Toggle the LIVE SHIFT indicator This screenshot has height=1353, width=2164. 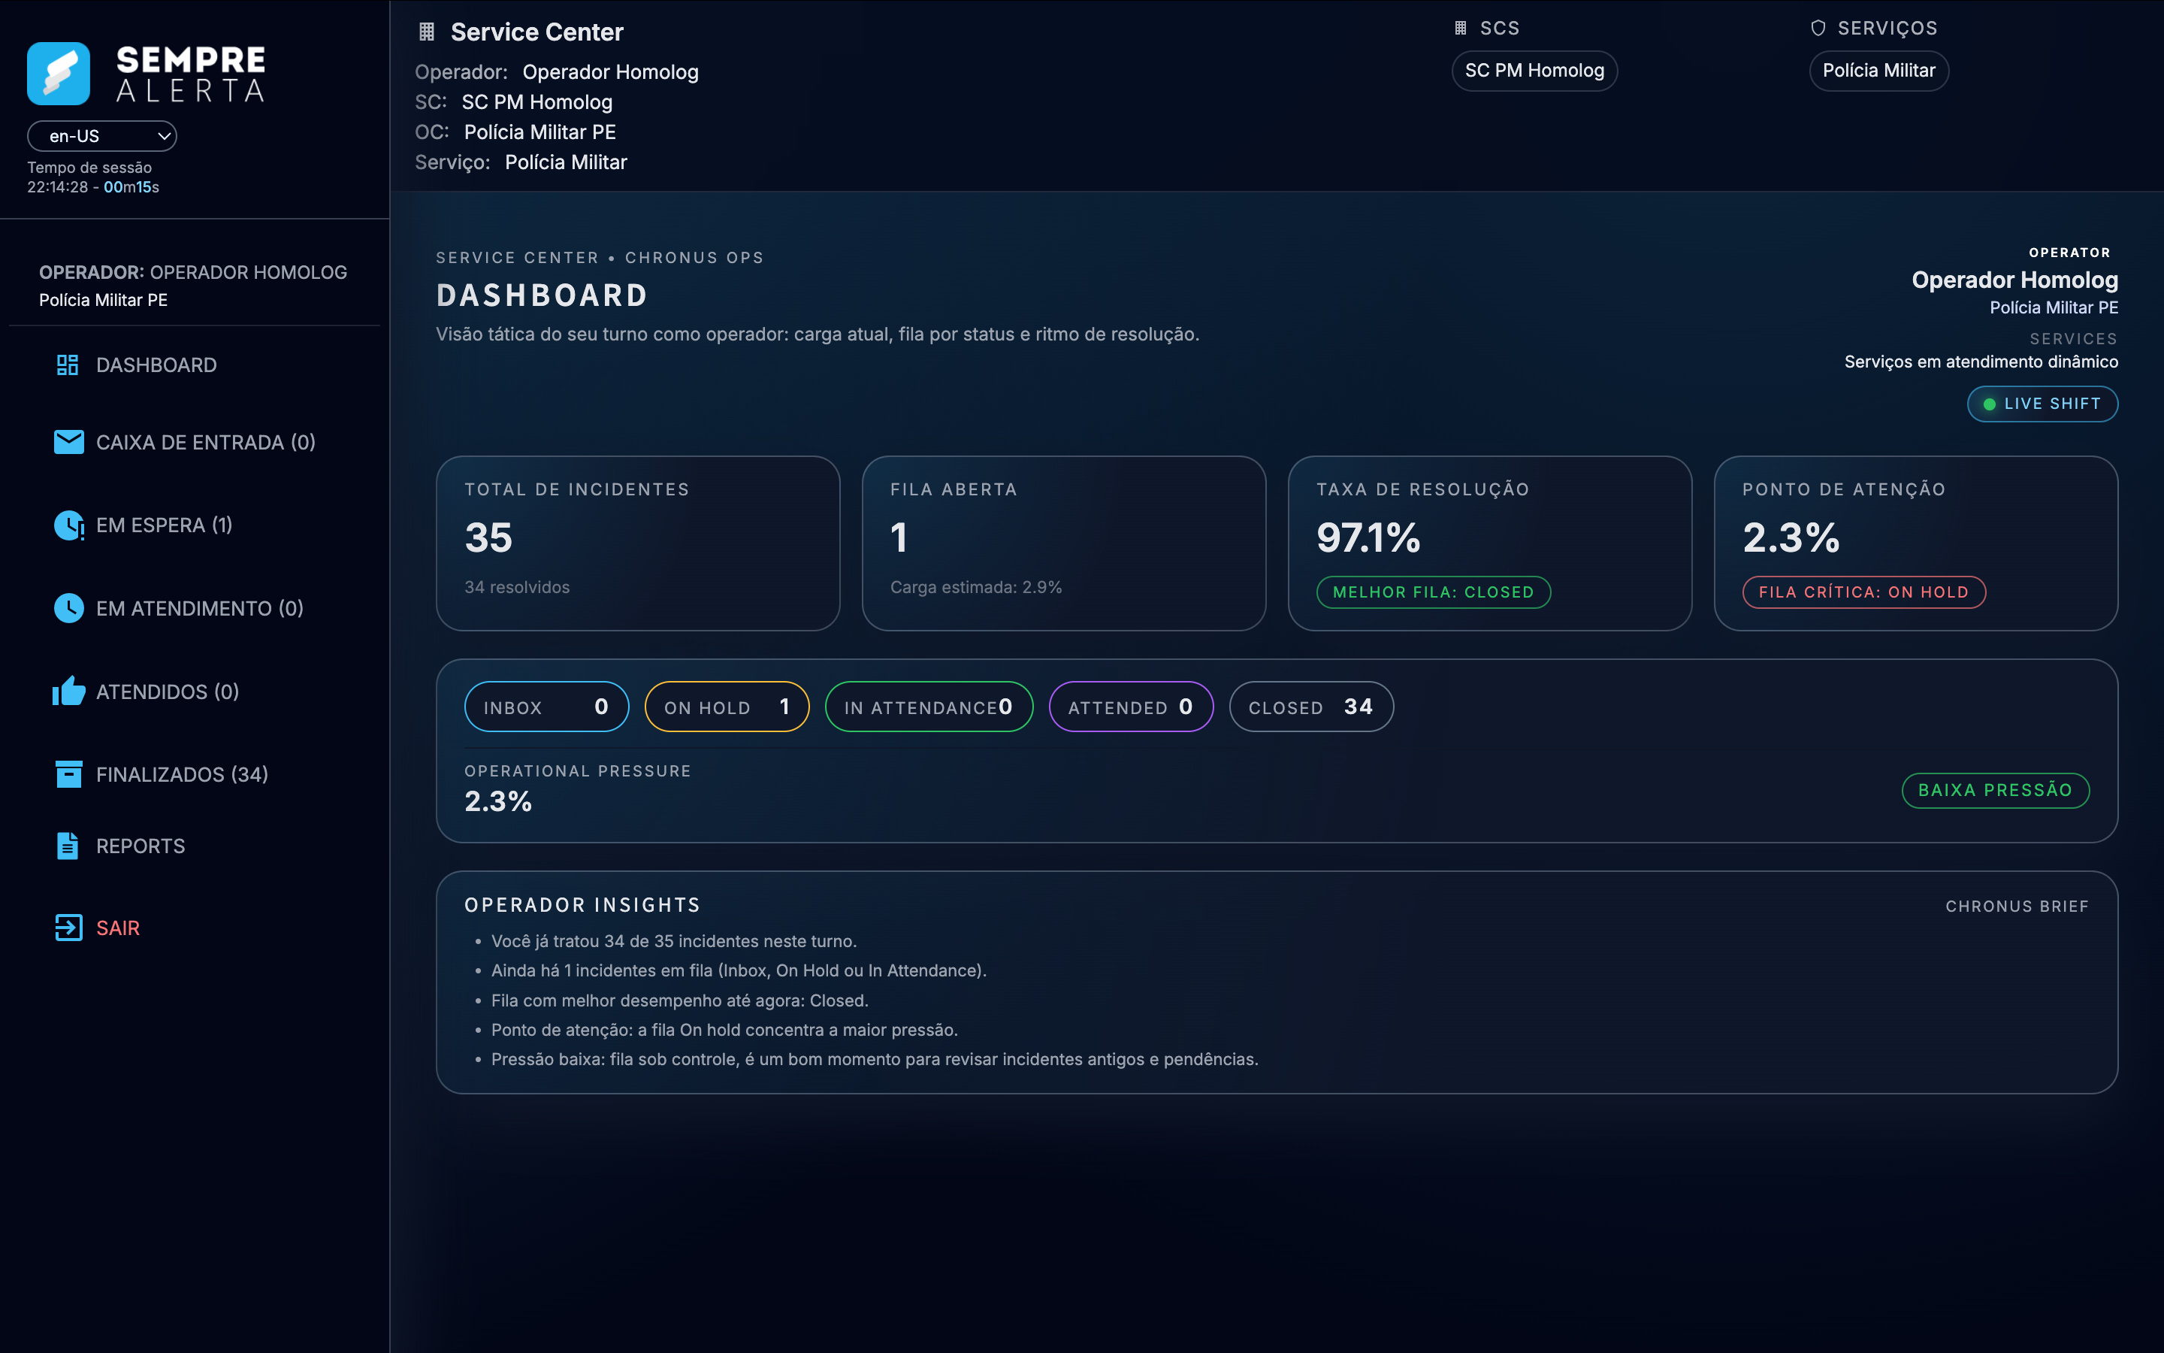[x=2042, y=404]
